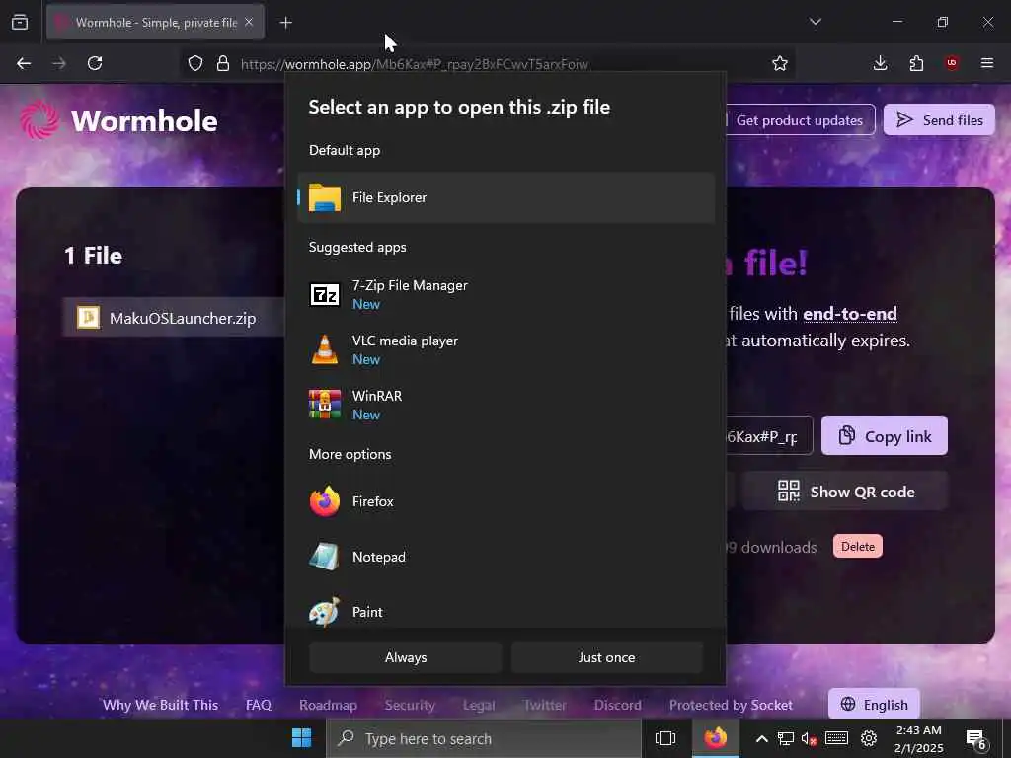
Task: Open Send files button
Action: coord(939,119)
